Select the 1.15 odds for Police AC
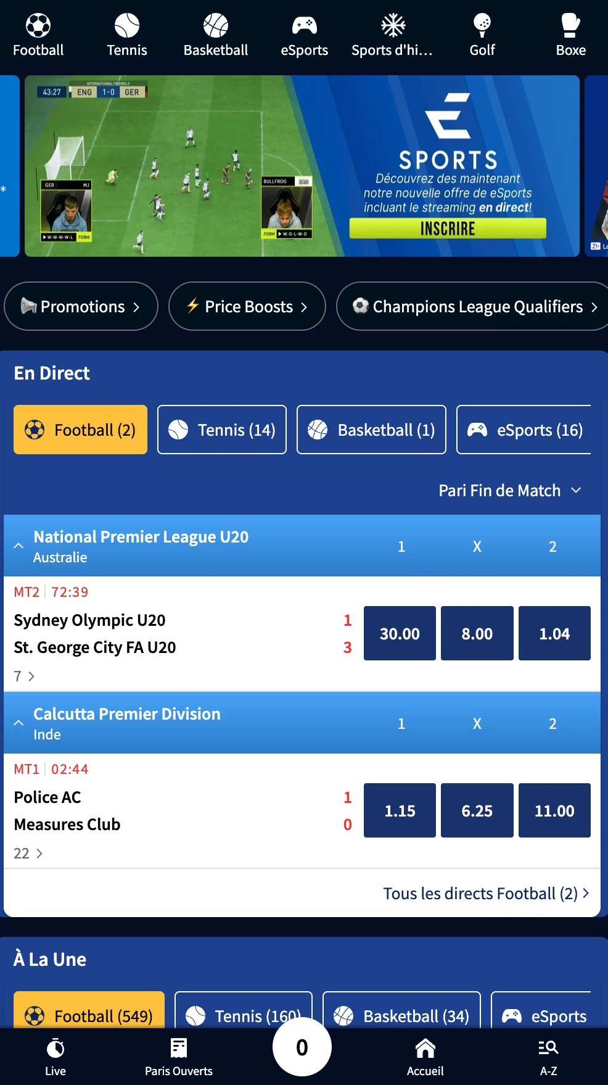 (400, 810)
